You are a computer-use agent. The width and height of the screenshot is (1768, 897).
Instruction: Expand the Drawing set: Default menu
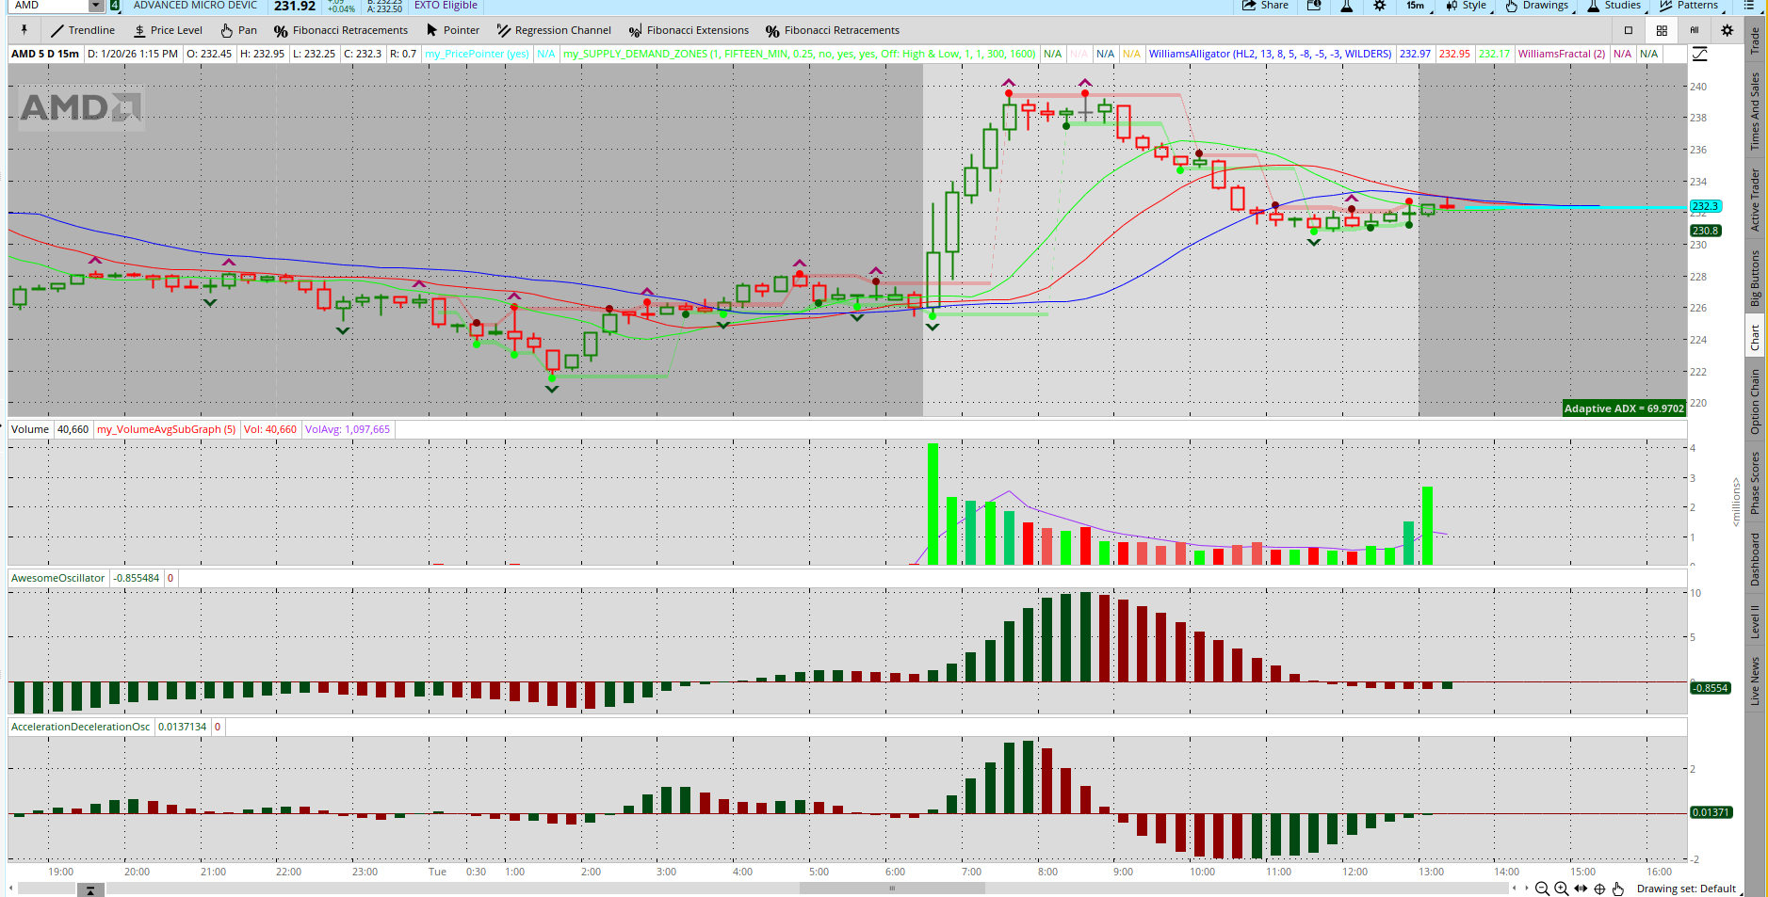click(1686, 889)
